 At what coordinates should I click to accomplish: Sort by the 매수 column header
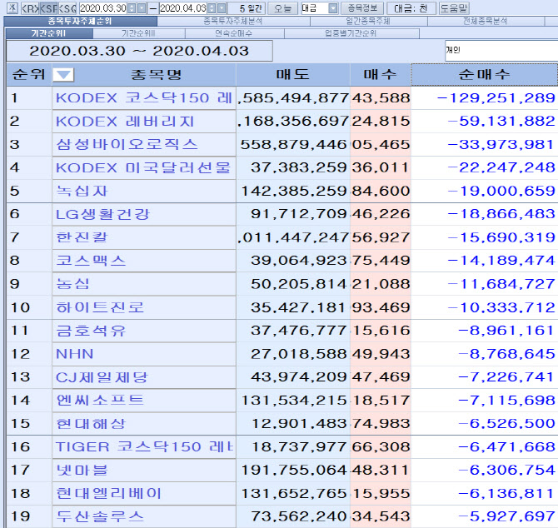[380, 74]
